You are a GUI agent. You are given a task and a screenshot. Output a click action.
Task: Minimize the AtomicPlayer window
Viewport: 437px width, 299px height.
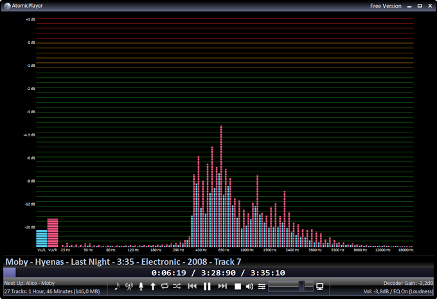[x=409, y=6]
